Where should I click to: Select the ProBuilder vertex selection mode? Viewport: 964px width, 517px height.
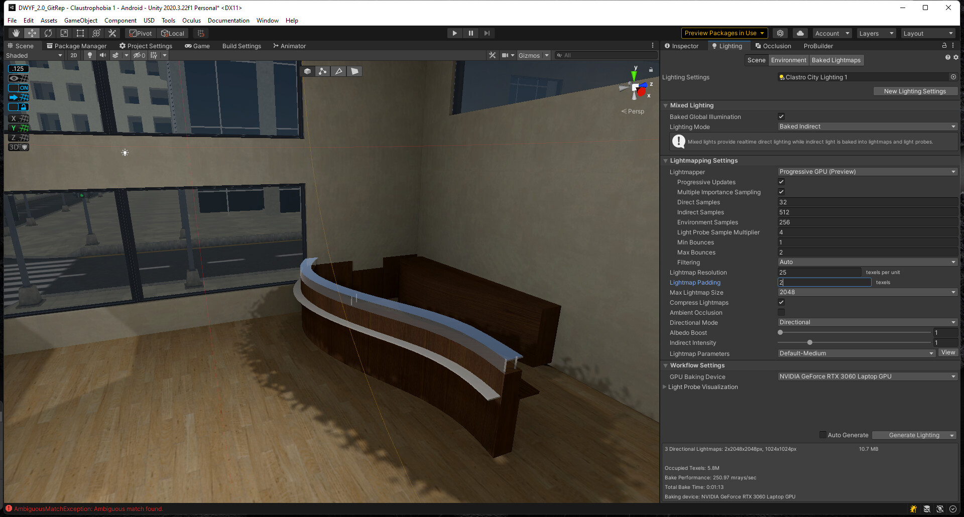coord(322,71)
